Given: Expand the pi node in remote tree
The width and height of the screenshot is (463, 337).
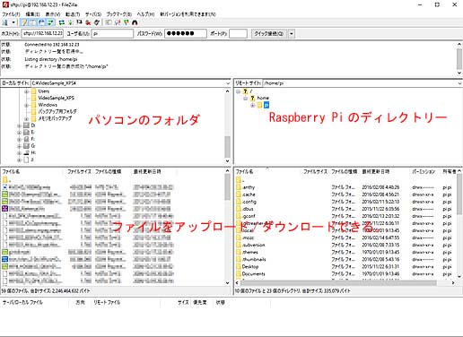Looking at the screenshot, I should coord(252,105).
